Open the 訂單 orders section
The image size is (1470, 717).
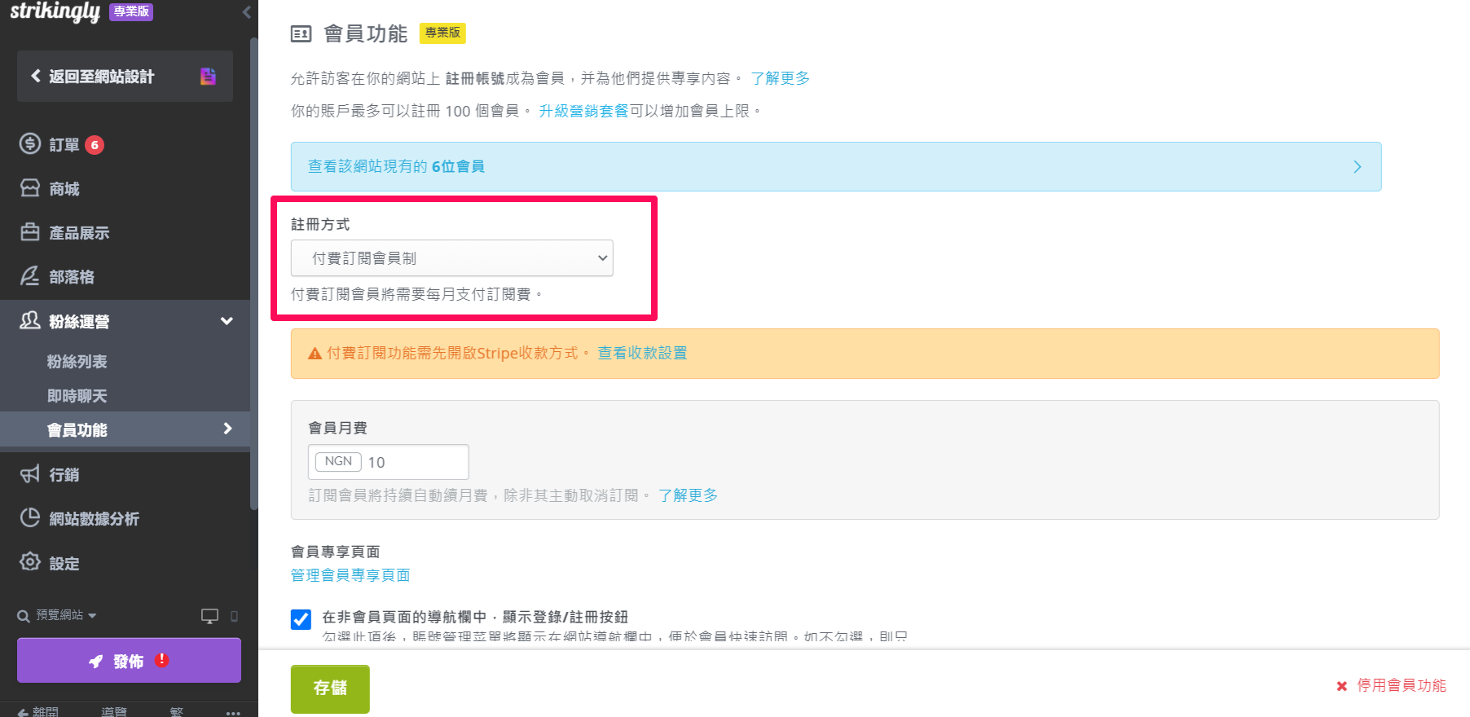(64, 145)
